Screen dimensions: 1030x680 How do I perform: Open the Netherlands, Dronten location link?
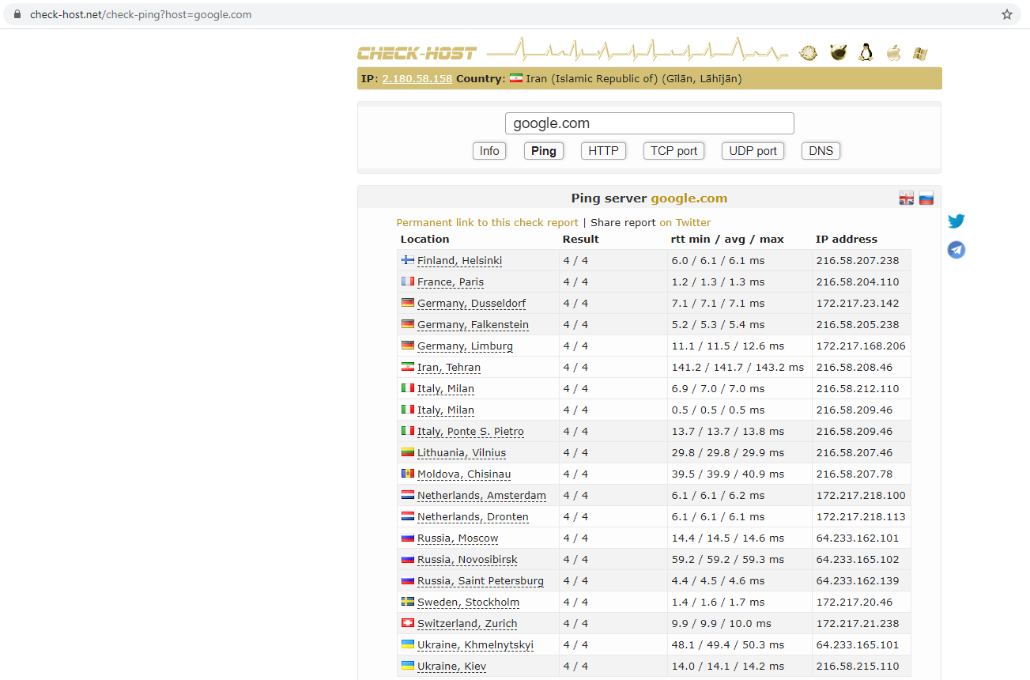(x=473, y=517)
